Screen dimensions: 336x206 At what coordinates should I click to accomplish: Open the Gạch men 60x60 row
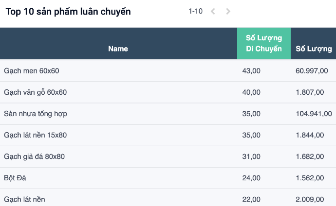tap(168, 71)
